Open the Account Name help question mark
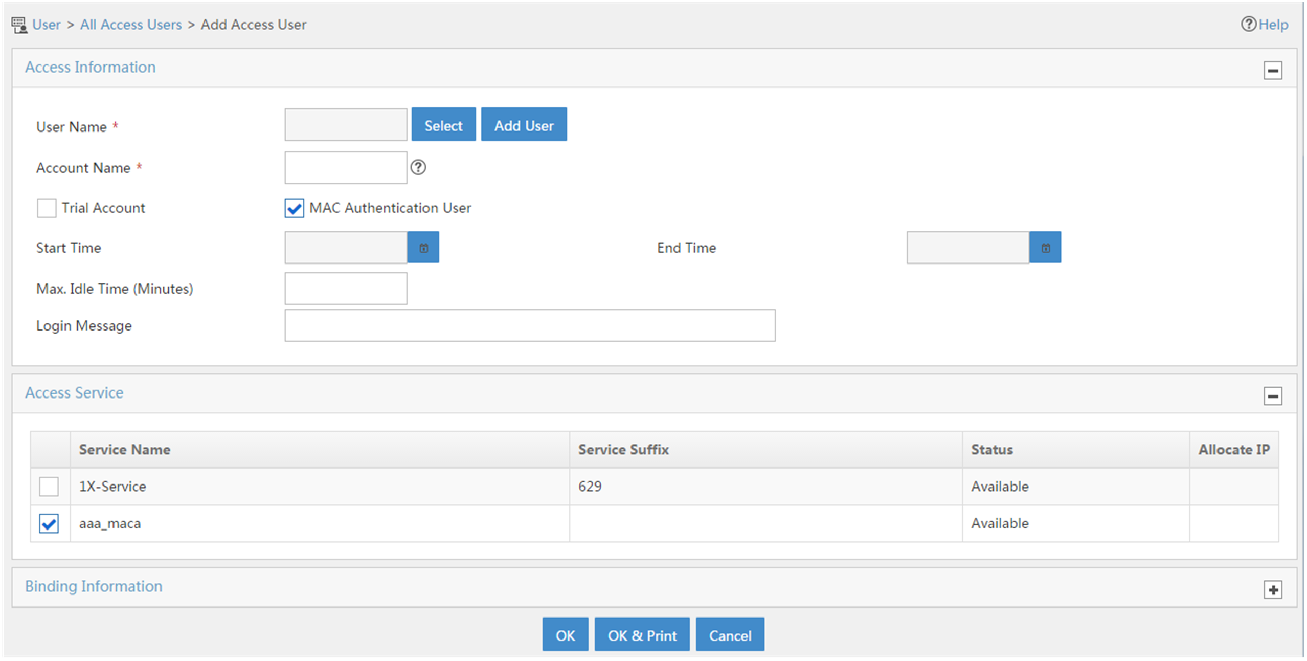This screenshot has width=1307, height=661. point(418,167)
